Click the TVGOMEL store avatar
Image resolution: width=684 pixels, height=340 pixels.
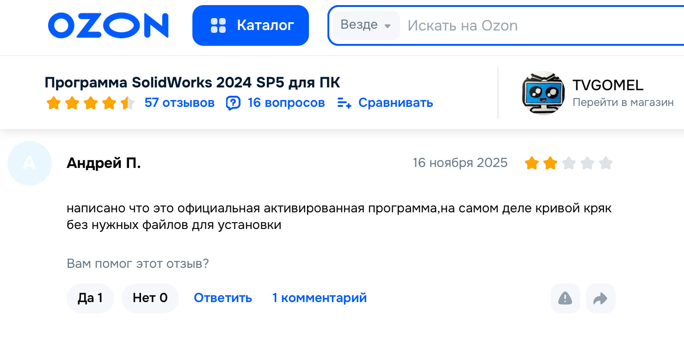[x=543, y=93]
